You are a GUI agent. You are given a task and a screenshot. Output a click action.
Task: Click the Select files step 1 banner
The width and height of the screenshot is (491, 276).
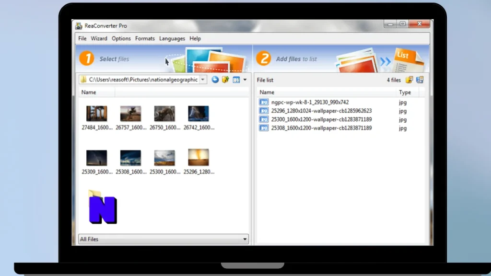[x=164, y=59]
